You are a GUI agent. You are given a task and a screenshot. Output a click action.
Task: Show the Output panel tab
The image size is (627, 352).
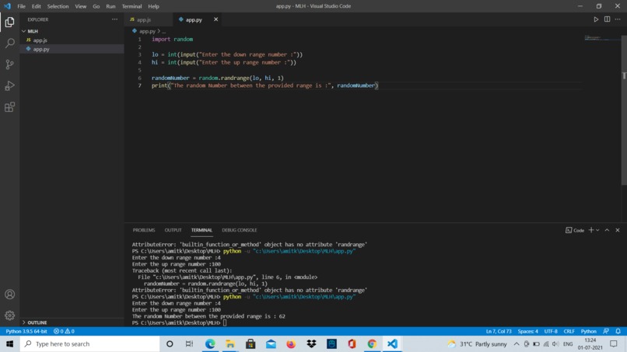[x=173, y=230]
